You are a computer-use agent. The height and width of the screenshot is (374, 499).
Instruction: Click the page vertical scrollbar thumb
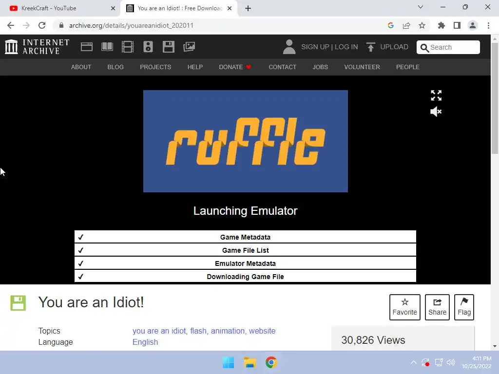(x=495, y=98)
